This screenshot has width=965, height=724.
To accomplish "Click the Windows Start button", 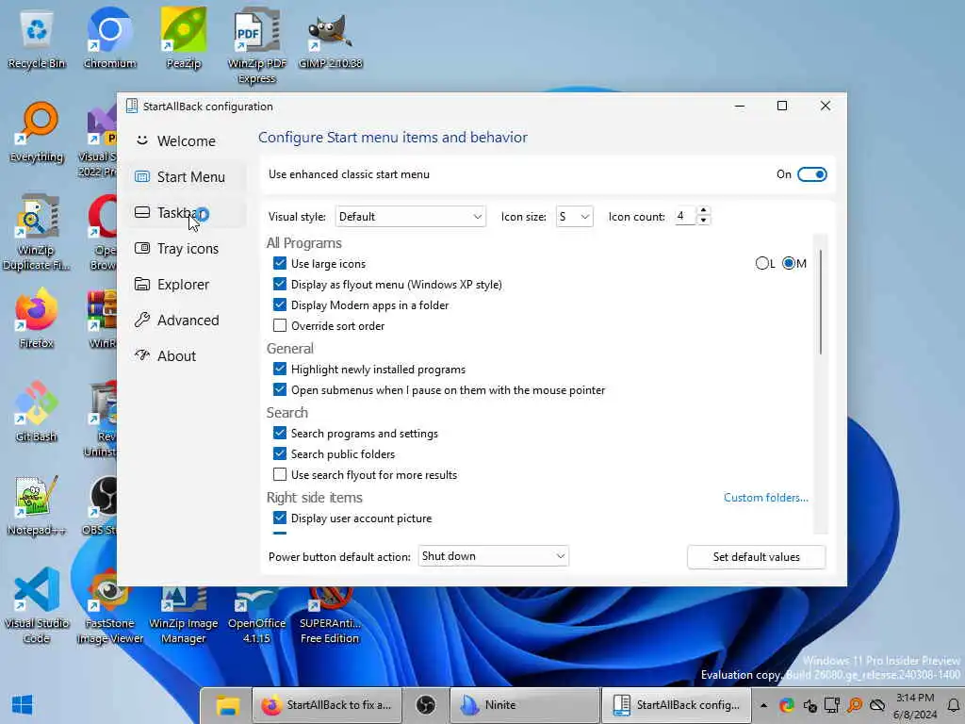I will [23, 705].
